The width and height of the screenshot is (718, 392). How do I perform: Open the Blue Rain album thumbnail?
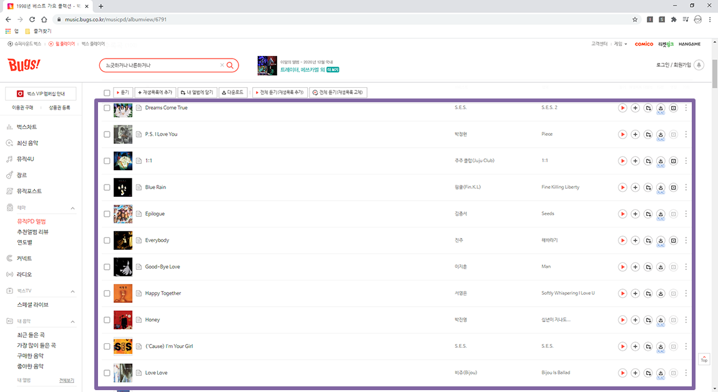(x=123, y=188)
